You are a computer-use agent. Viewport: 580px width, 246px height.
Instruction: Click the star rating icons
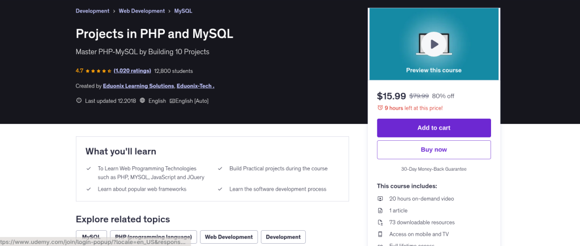(99, 71)
